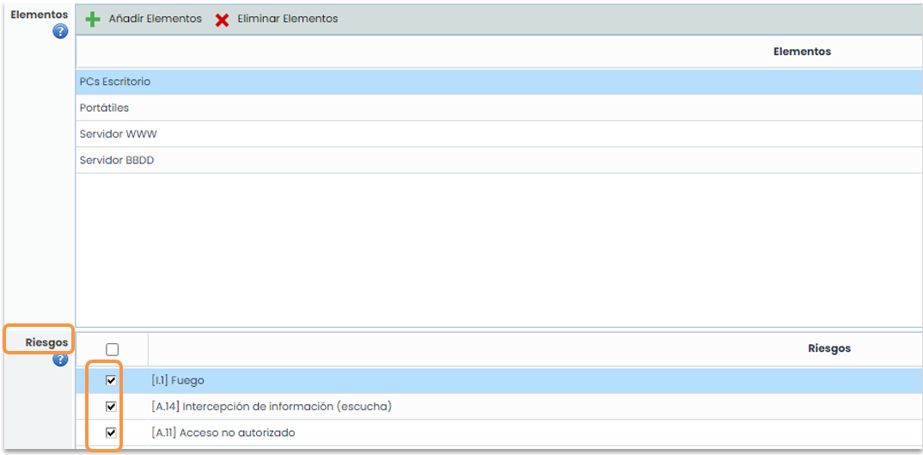Click the green plus Añadir Elementos icon
Image resolution: width=923 pixels, height=455 pixels.
coord(93,19)
